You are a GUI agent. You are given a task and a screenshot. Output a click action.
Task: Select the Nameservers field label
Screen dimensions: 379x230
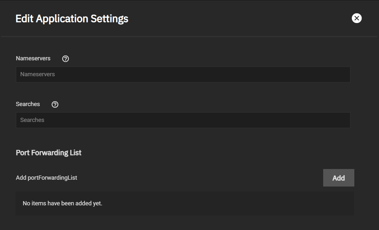[x=33, y=58]
